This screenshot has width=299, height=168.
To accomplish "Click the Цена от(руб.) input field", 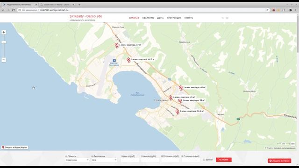I will (130, 160).
